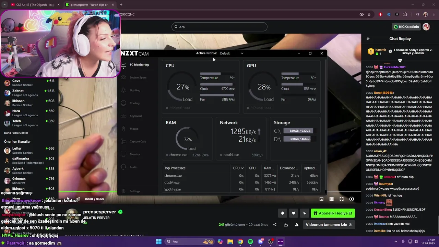Open Spotify from the taskbar
The height and width of the screenshot is (247, 439).
250,242
